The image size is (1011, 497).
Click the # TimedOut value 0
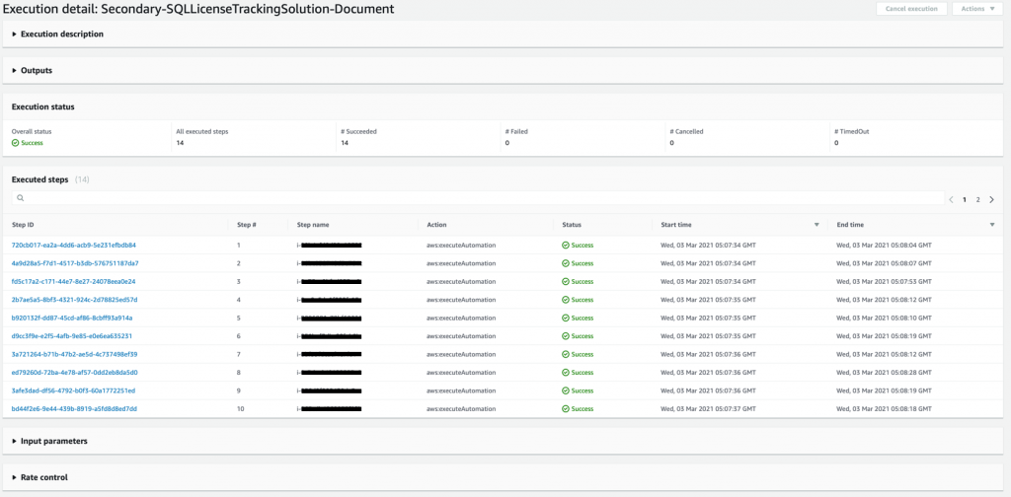point(836,143)
